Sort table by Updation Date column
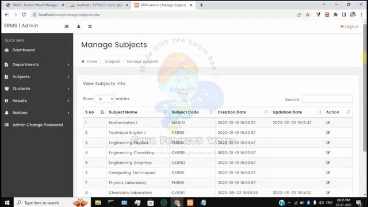 point(297,112)
